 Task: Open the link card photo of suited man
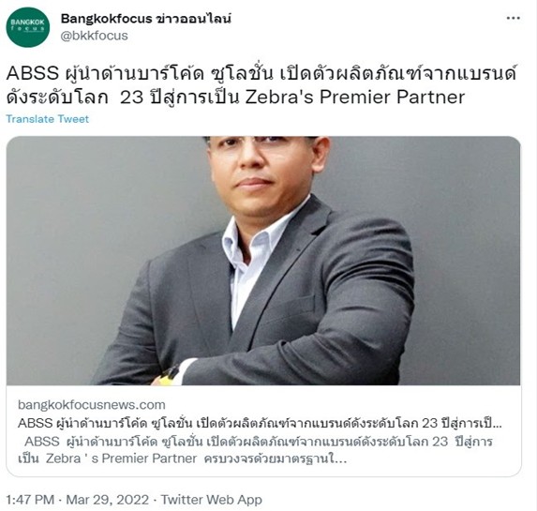point(263,261)
